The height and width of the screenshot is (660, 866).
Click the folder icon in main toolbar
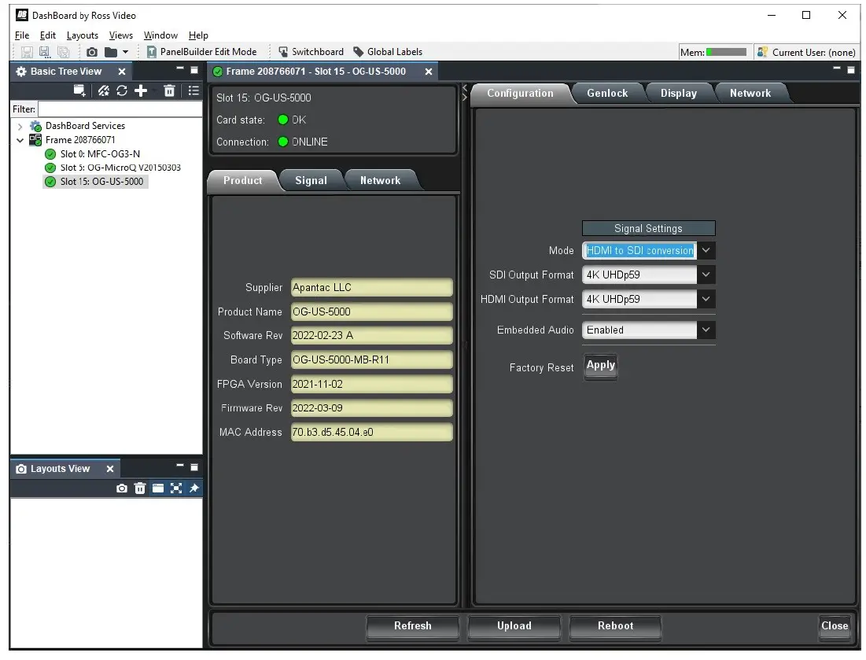(x=110, y=52)
